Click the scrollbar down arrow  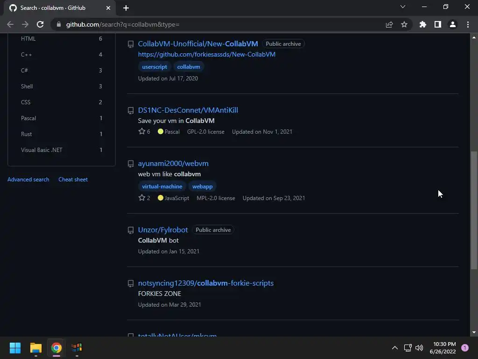point(474,332)
